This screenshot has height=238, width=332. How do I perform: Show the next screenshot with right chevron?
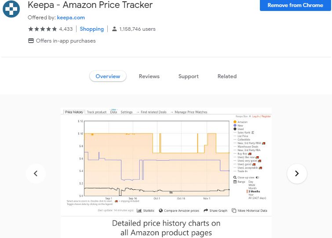point(297,173)
